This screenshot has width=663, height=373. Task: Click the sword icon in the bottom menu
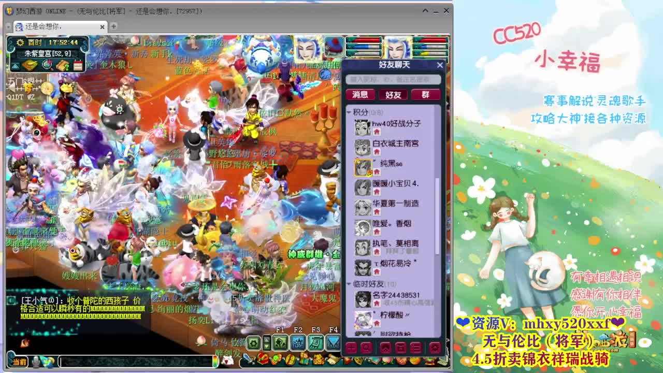(x=250, y=360)
